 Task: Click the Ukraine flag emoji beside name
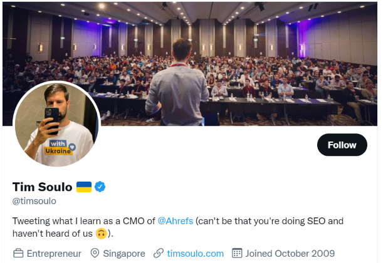(84, 187)
